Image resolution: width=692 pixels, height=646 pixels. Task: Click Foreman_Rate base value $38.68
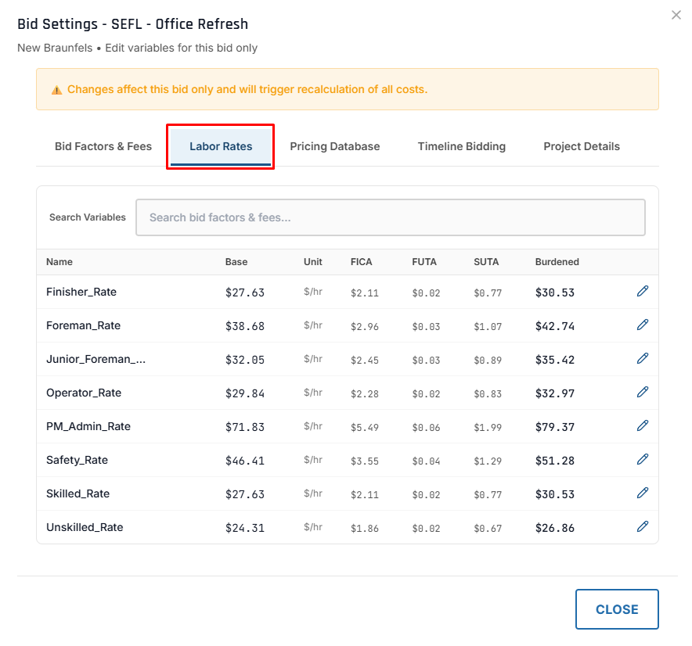pos(244,326)
